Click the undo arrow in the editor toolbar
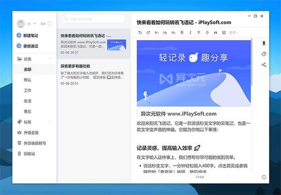Image resolution: width=281 pixels, height=195 pixels. point(140,32)
